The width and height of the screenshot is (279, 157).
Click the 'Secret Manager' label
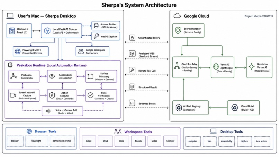coord(192,29)
